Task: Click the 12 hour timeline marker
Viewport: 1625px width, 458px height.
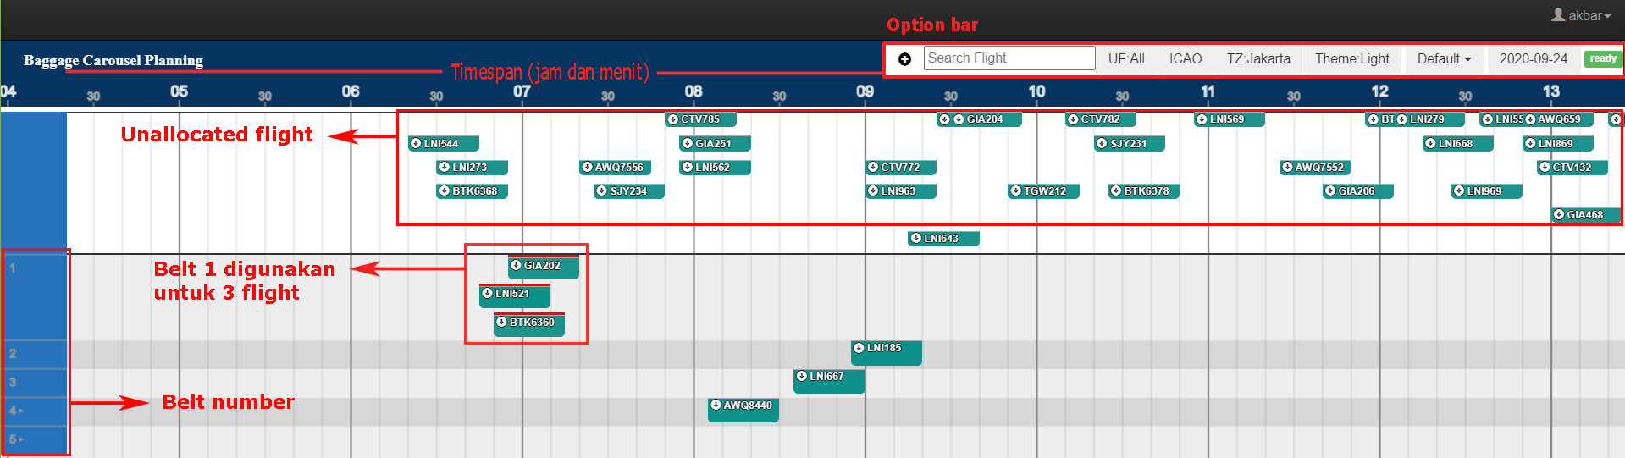Action: [x=1379, y=91]
